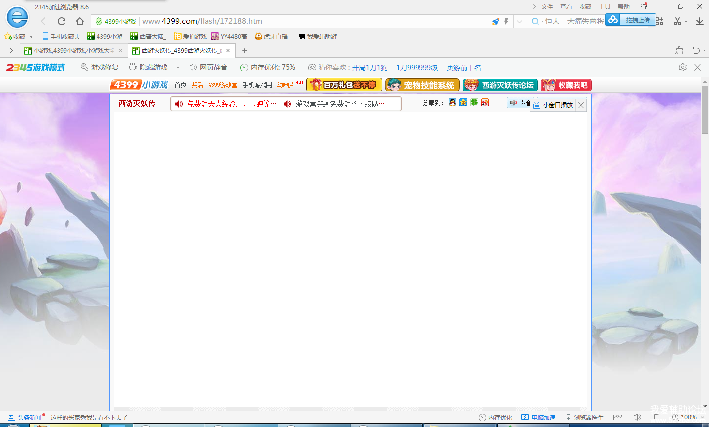
Task: Open the 开局1刀1狗 link
Action: (369, 68)
